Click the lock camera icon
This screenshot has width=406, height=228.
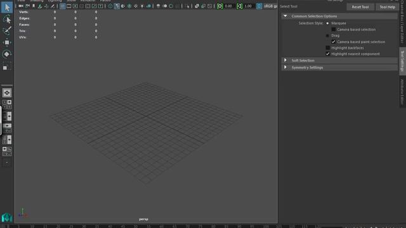tap(27, 6)
